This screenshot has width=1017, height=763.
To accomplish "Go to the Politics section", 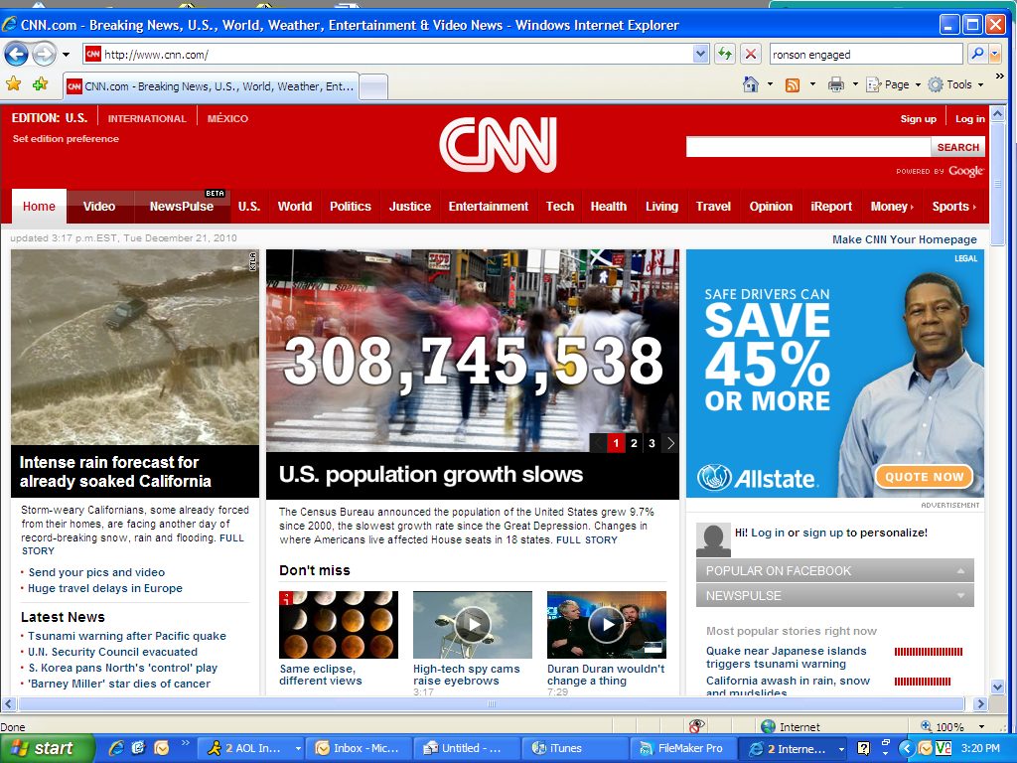I will [x=351, y=207].
